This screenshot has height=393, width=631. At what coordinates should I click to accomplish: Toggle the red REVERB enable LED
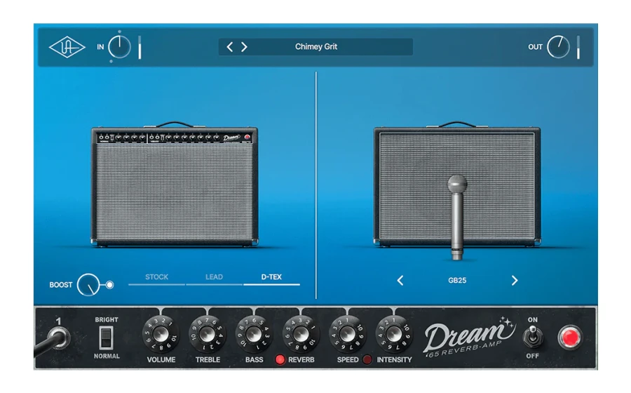280,359
